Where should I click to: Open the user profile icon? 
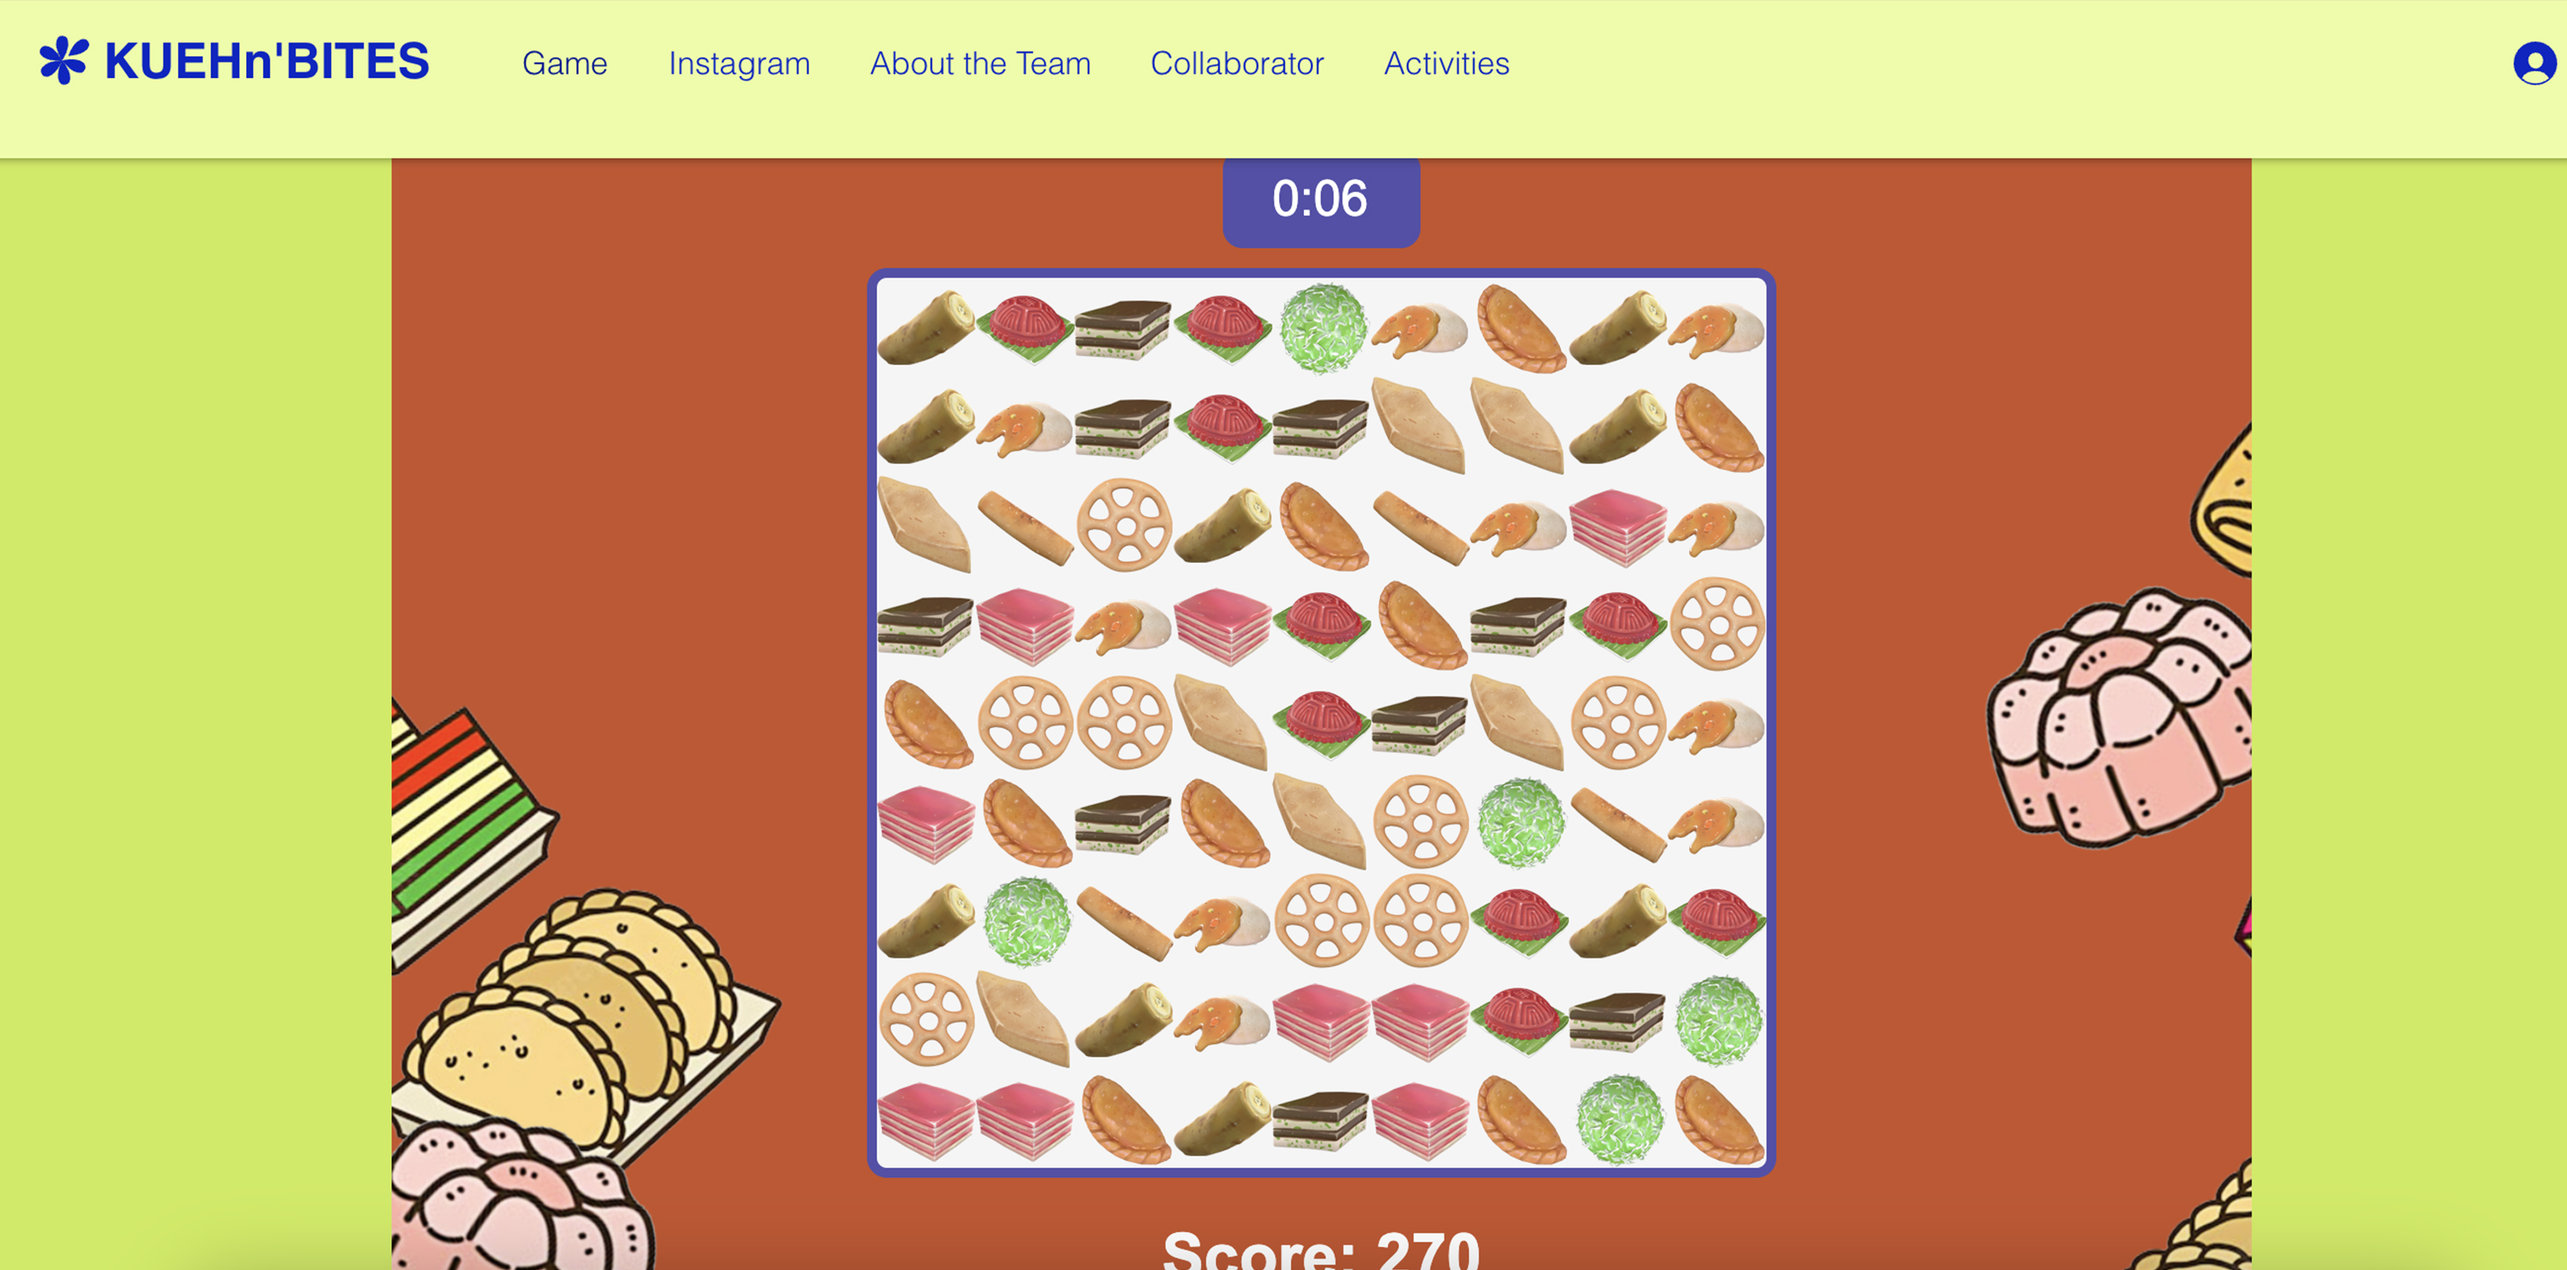(2534, 64)
